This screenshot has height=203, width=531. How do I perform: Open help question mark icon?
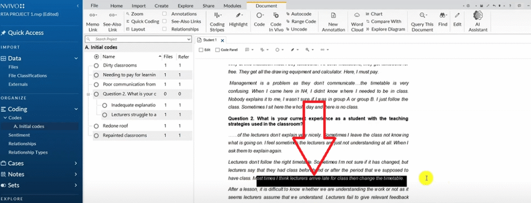[510, 6]
